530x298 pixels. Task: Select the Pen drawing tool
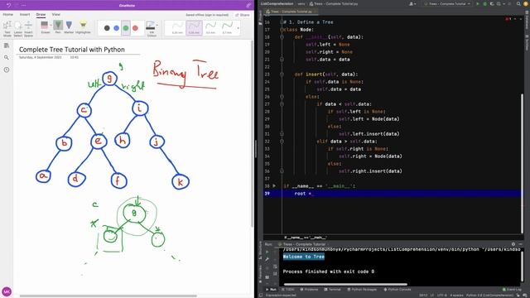point(58,27)
